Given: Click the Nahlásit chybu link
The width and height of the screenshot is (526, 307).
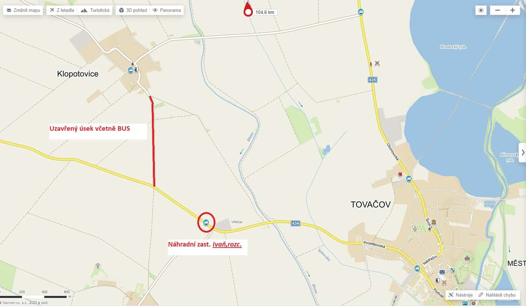Looking at the screenshot, I should (497, 295).
